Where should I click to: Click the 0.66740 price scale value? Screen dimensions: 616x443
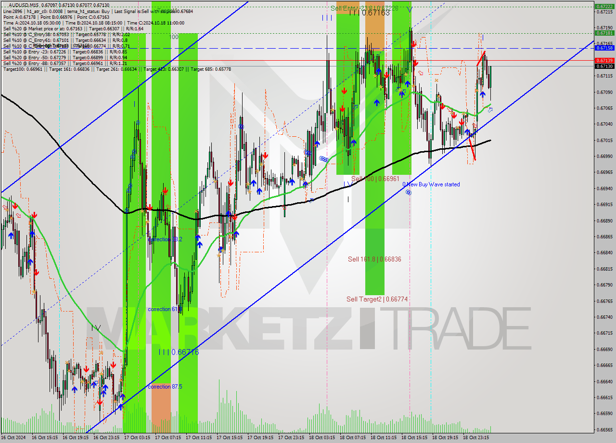604,317
